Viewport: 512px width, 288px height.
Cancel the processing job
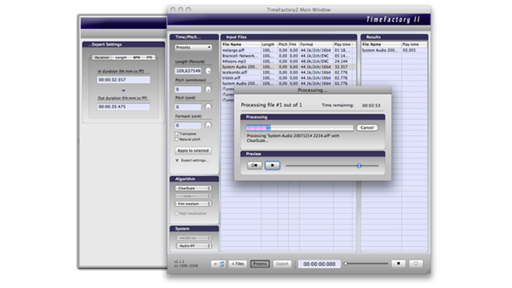[x=367, y=128]
